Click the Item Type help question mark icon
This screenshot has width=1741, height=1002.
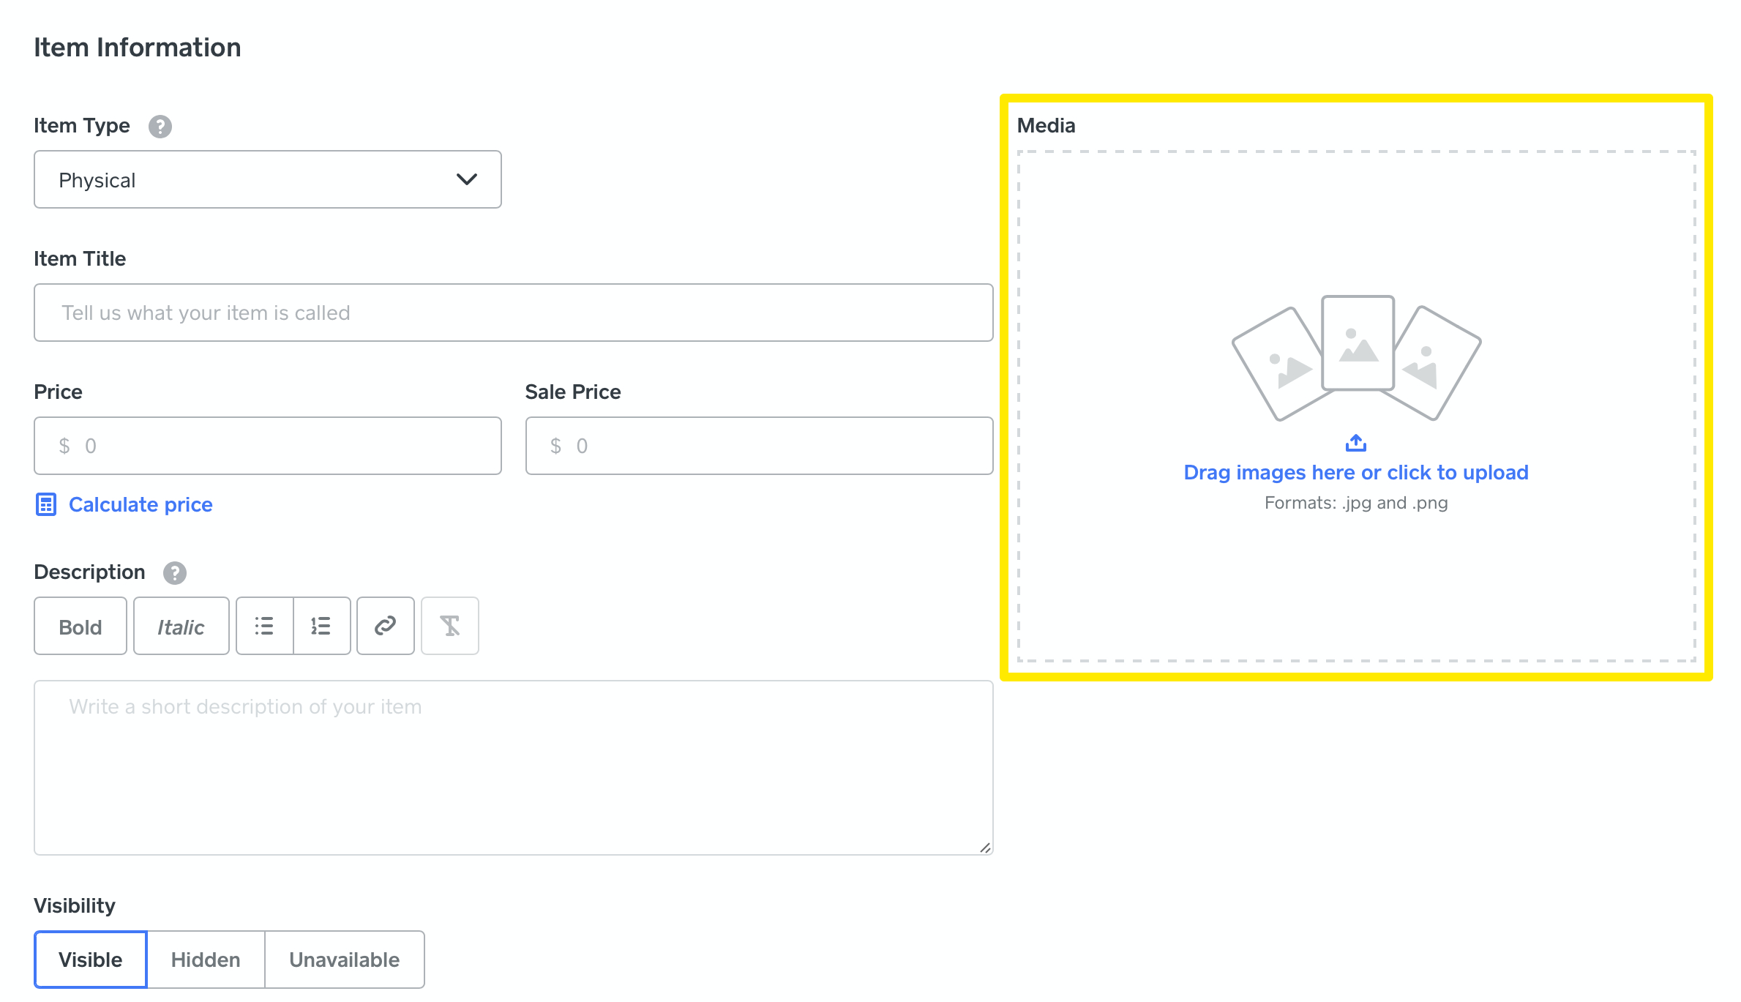coord(160,127)
